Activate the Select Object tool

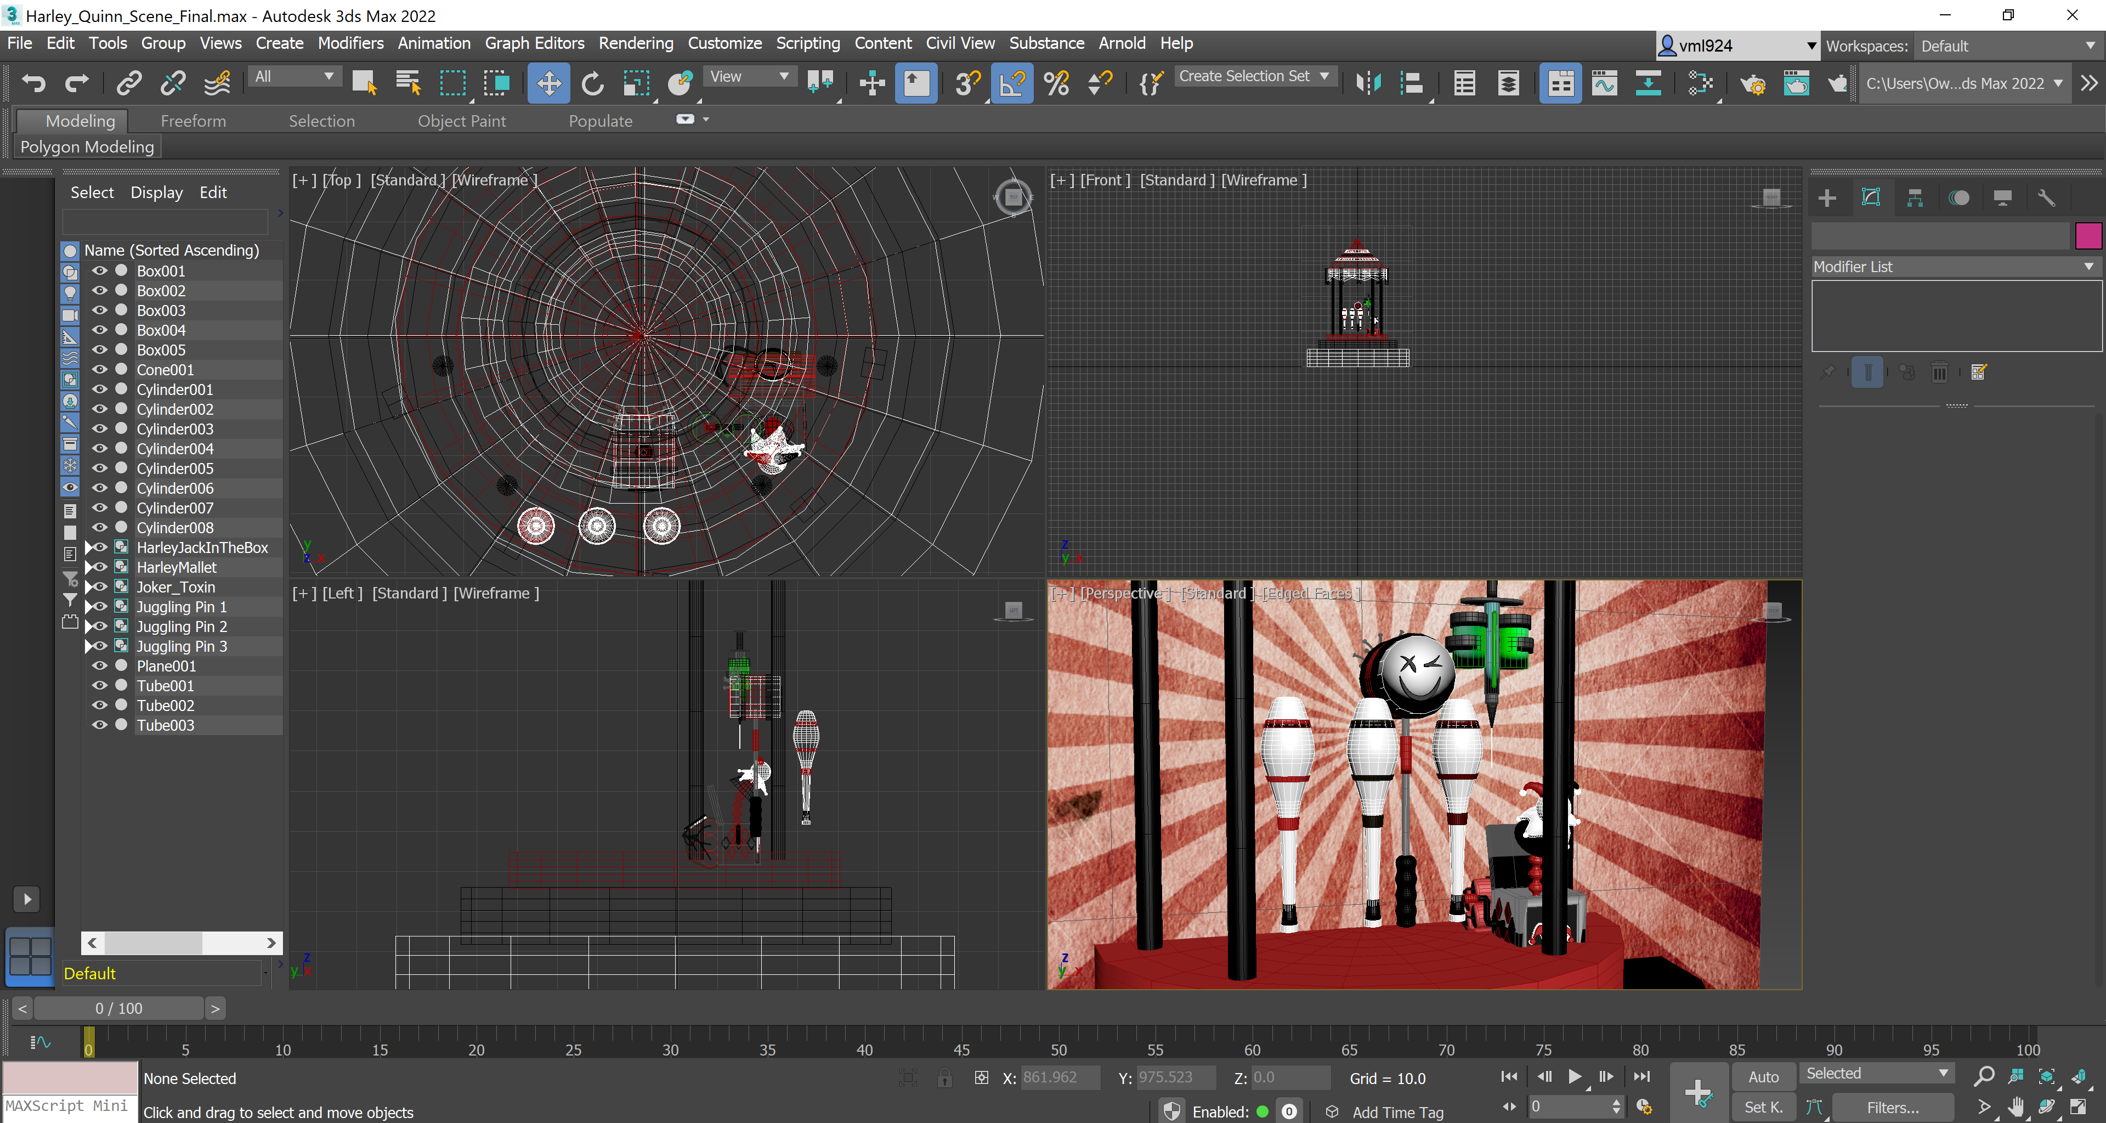364,83
